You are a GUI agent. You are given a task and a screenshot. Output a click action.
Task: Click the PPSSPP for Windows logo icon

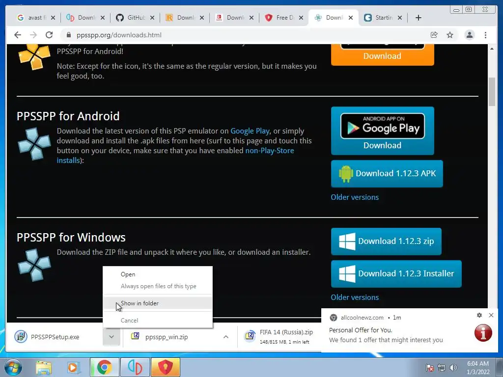point(34,265)
